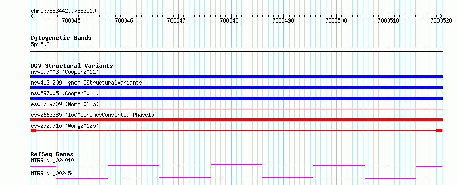The image size is (457, 185).
Task: Click the magenta MTRR NM_002454 gene line
Action: pyautogui.click(x=236, y=178)
